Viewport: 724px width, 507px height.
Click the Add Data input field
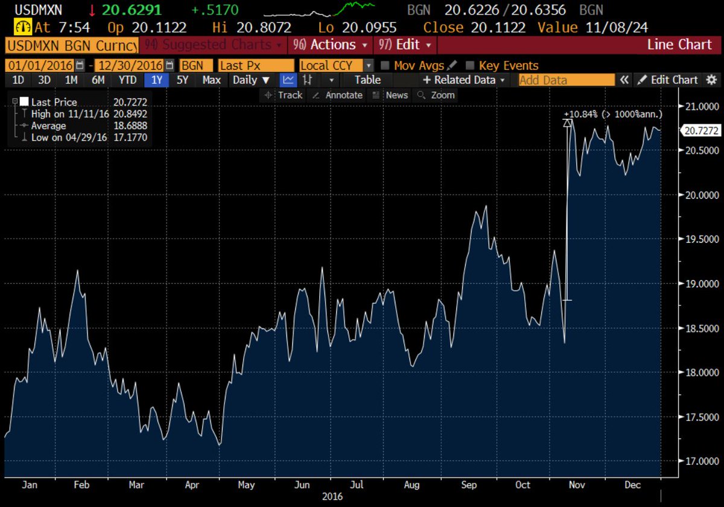click(x=567, y=80)
